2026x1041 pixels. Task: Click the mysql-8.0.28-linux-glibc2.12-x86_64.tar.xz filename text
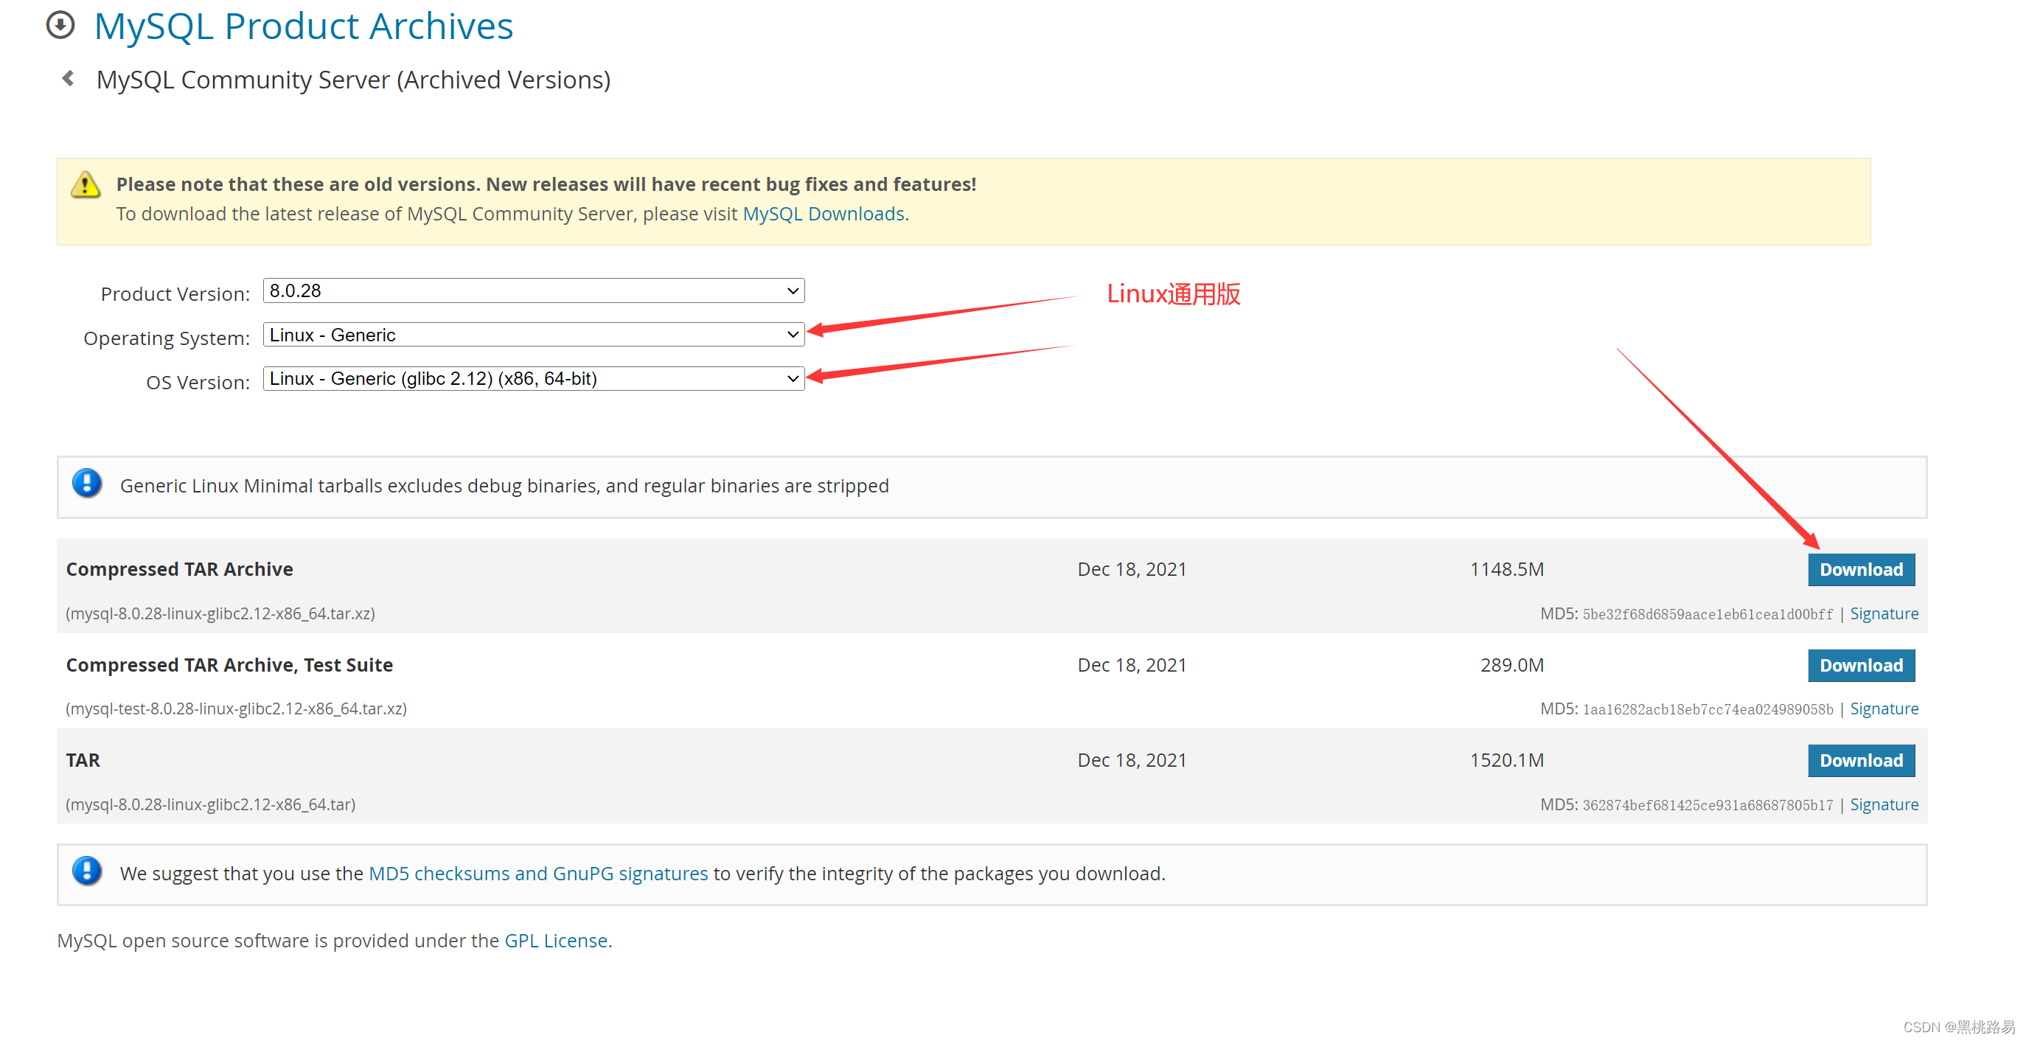pos(221,613)
